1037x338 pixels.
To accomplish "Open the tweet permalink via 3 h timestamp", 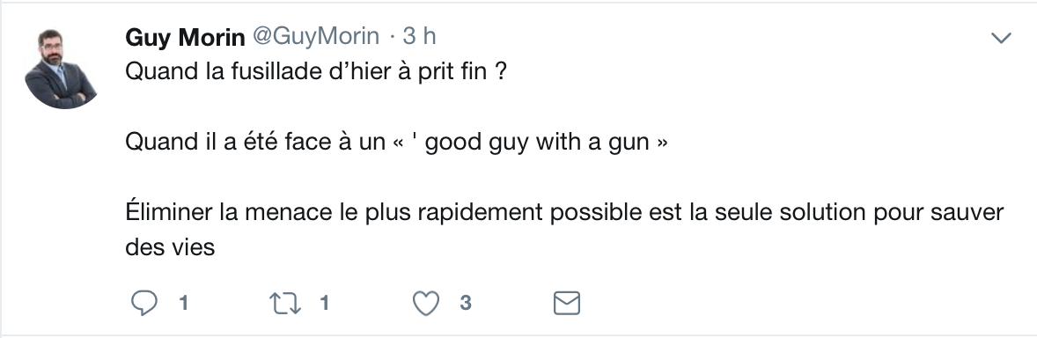I will click(x=419, y=36).
